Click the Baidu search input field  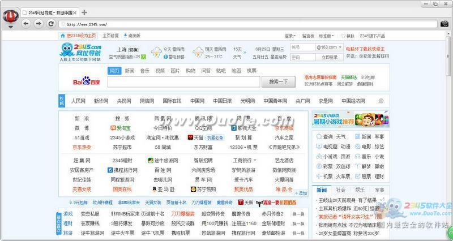(183, 81)
